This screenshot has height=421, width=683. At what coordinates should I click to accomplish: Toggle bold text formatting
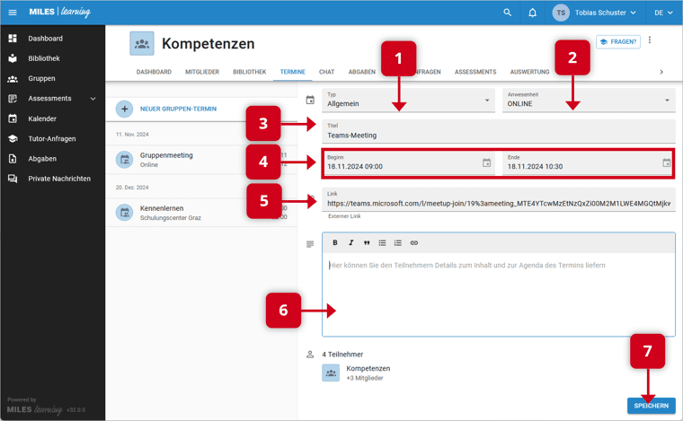335,242
